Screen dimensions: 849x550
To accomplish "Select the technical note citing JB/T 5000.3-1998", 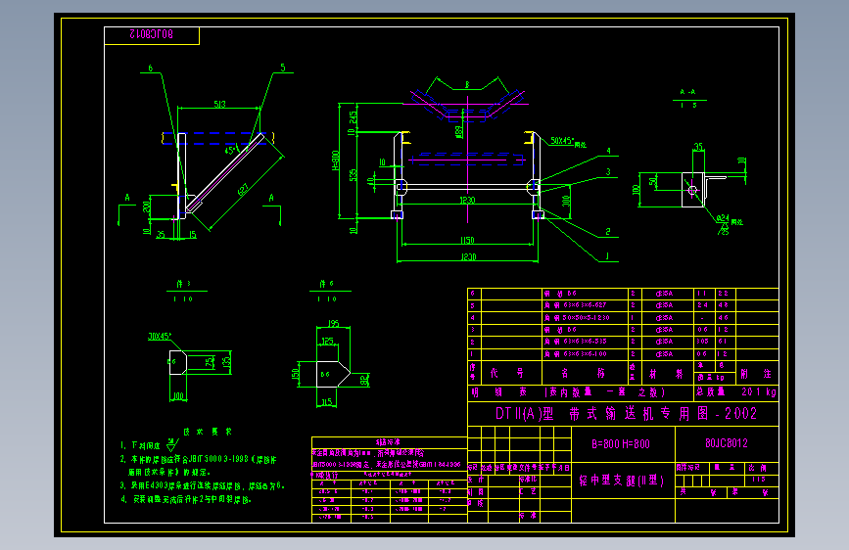I will (199, 465).
